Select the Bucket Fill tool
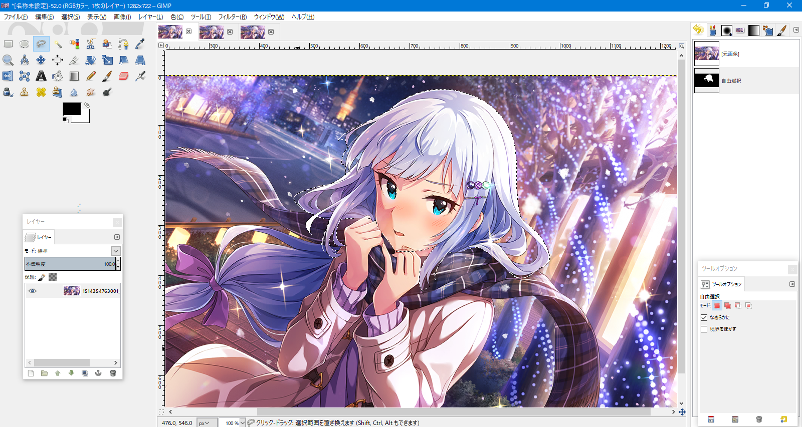Screen dimensions: 802x427 [x=58, y=76]
